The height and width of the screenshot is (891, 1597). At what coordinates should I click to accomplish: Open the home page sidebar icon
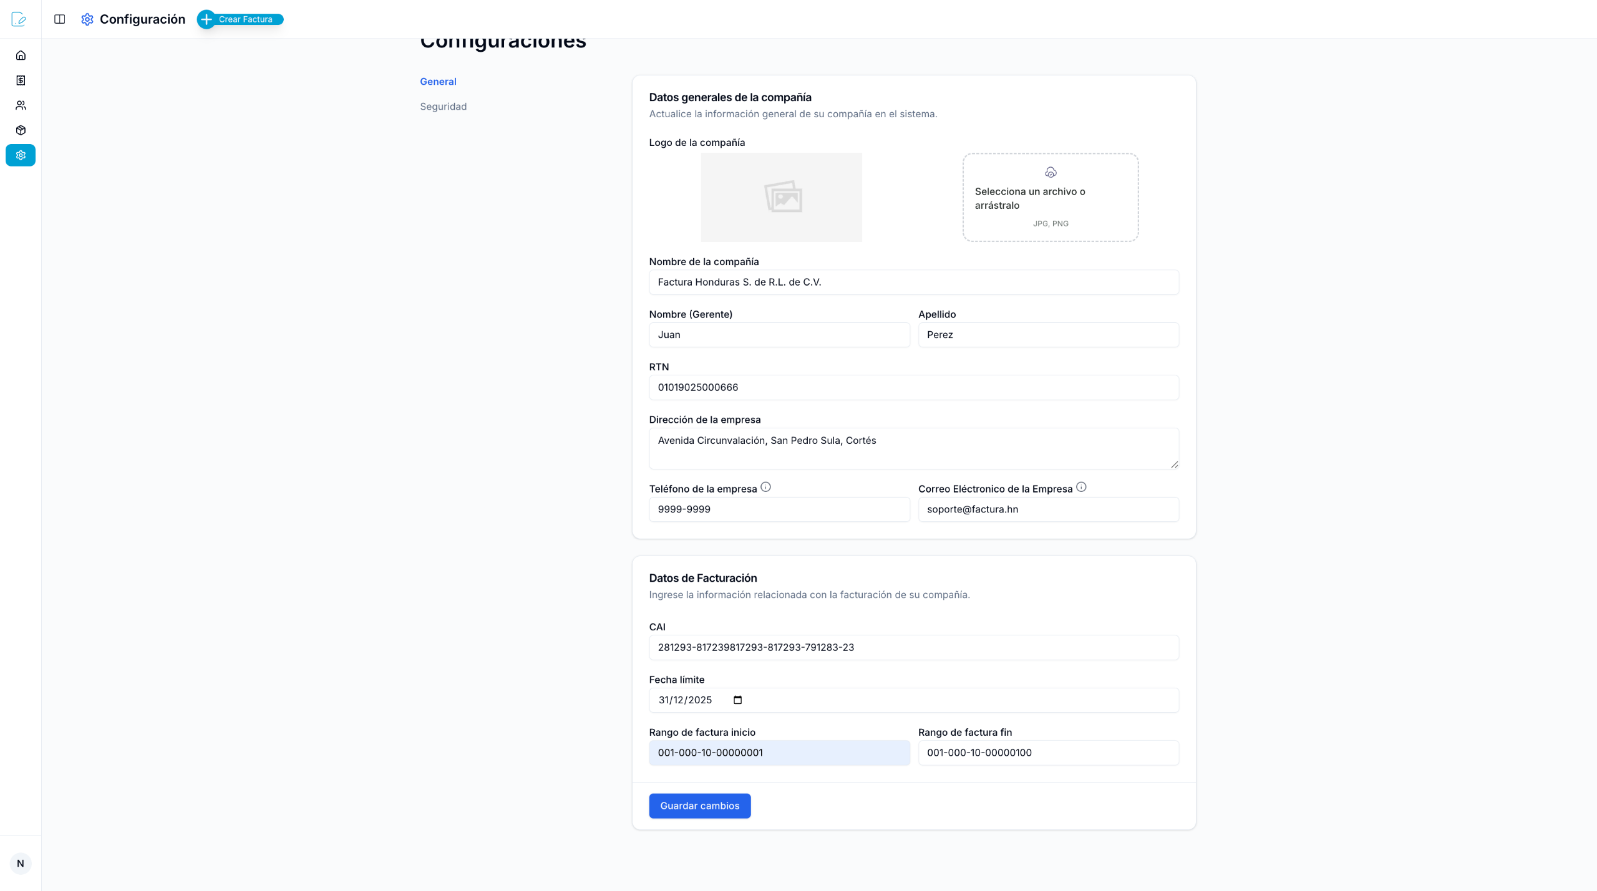(x=21, y=55)
